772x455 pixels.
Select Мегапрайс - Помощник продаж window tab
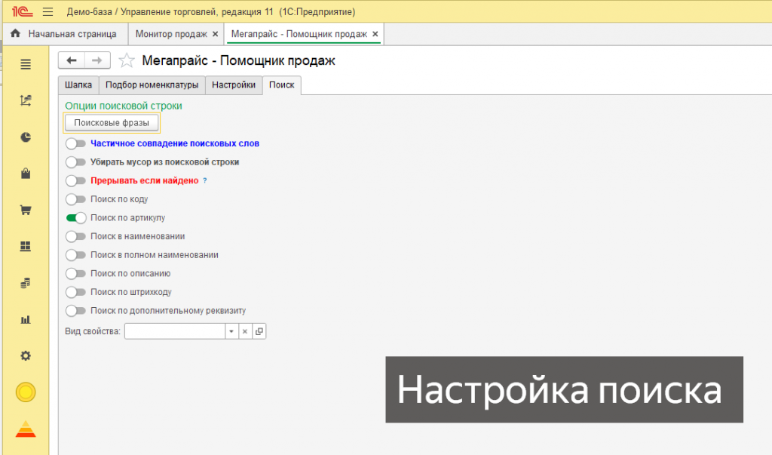point(299,34)
